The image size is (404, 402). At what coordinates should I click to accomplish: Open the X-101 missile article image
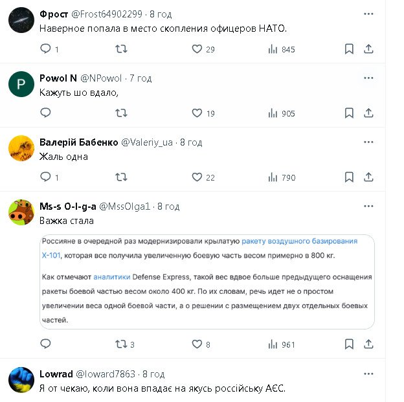[x=207, y=282]
